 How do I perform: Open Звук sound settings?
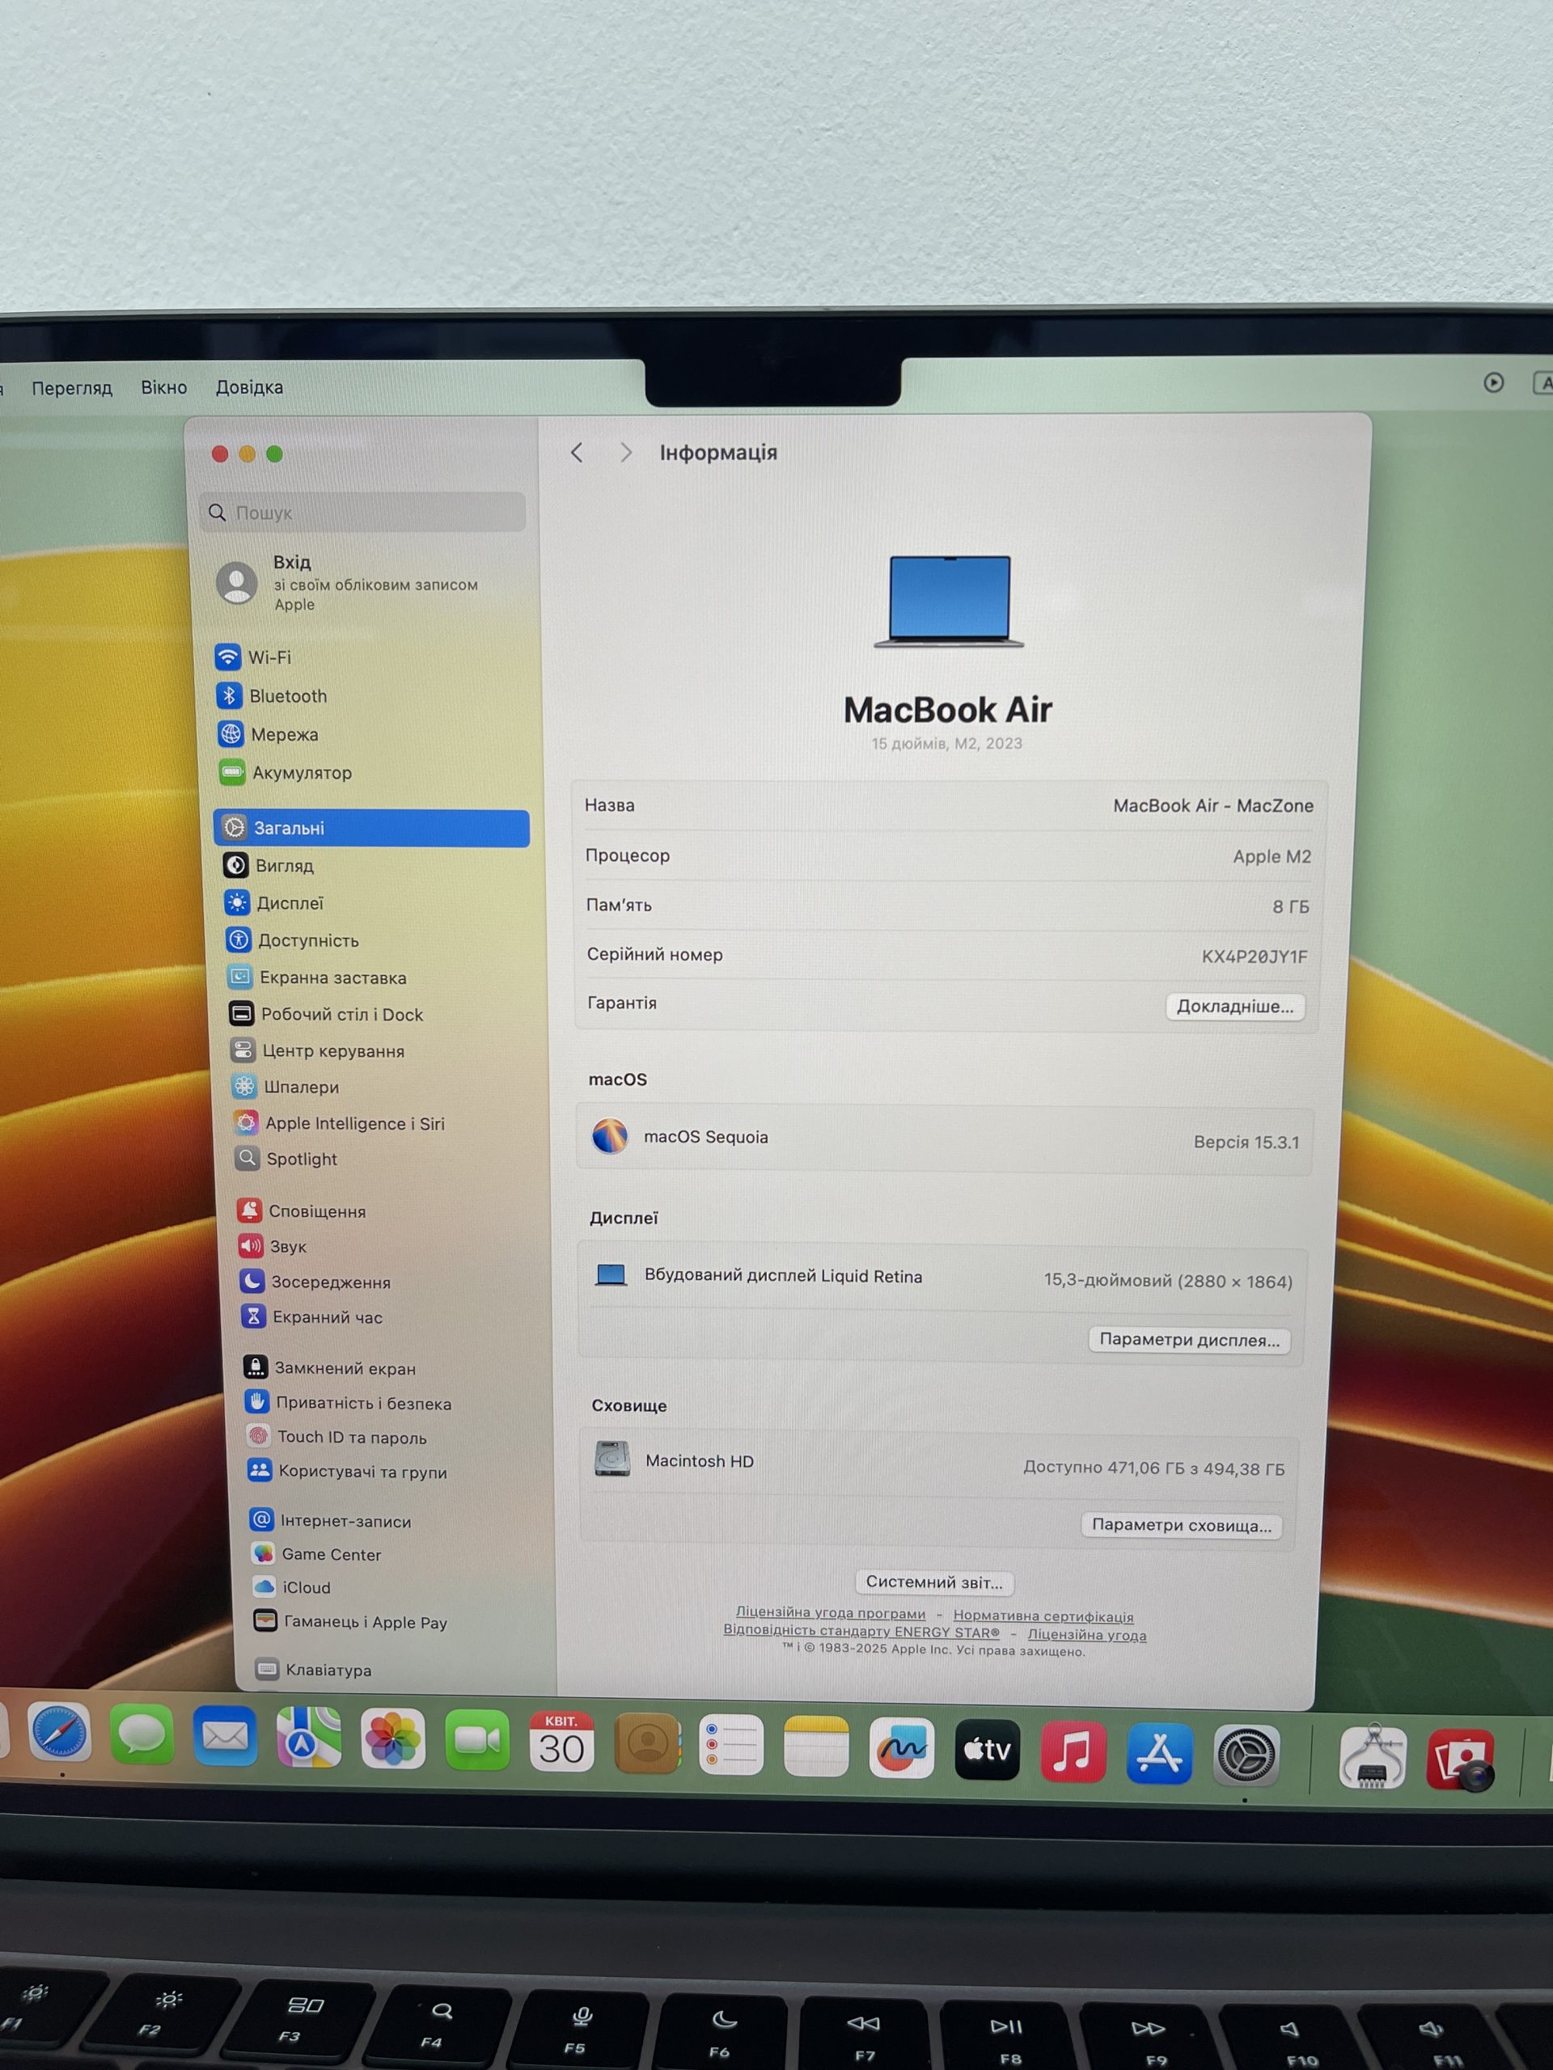pos(273,1247)
